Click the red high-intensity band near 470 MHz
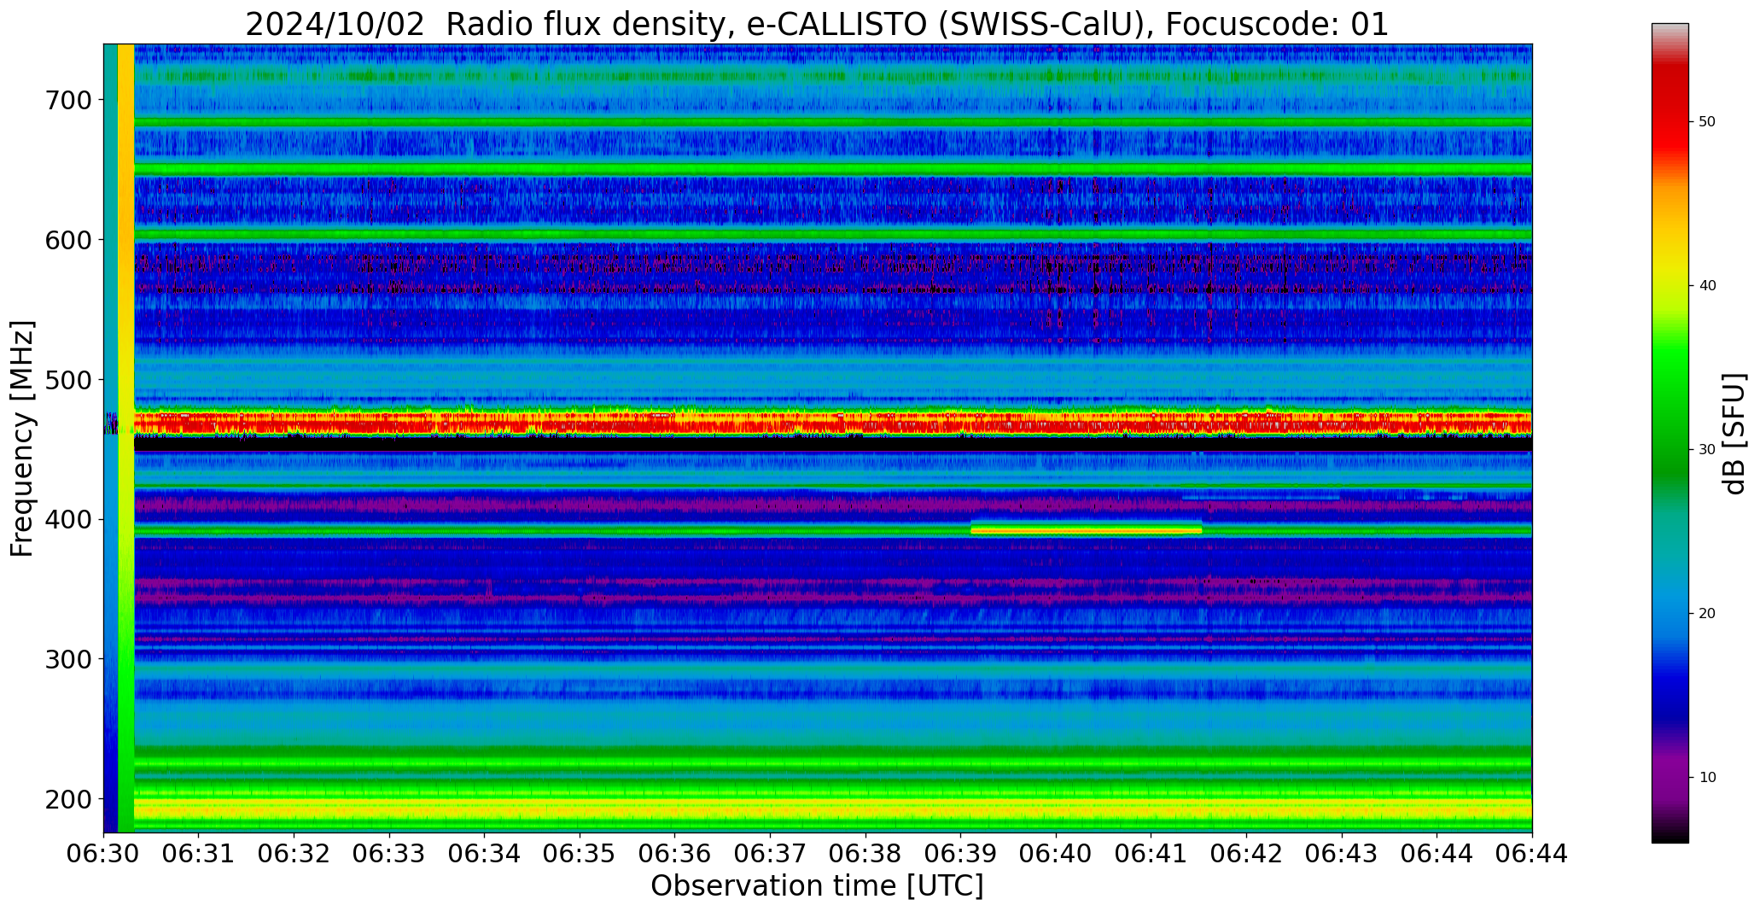This screenshot has height=911, width=1760. (x=832, y=423)
